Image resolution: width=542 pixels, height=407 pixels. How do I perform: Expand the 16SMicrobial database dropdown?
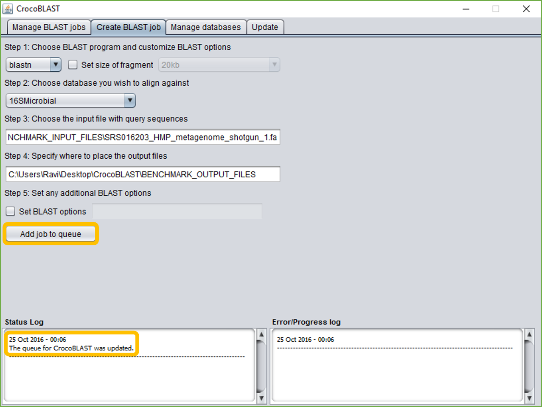coord(70,101)
